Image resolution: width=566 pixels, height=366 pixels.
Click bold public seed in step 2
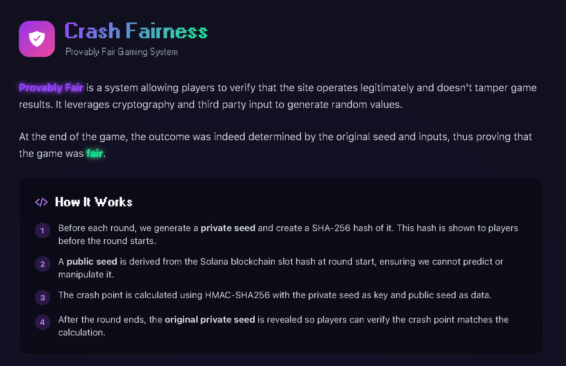coord(92,261)
